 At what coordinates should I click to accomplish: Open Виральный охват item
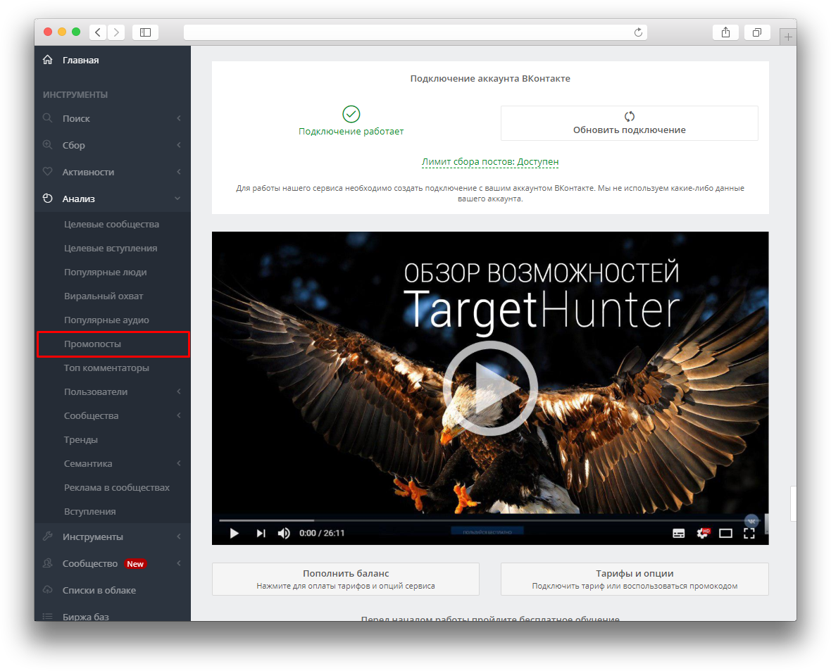tap(104, 296)
